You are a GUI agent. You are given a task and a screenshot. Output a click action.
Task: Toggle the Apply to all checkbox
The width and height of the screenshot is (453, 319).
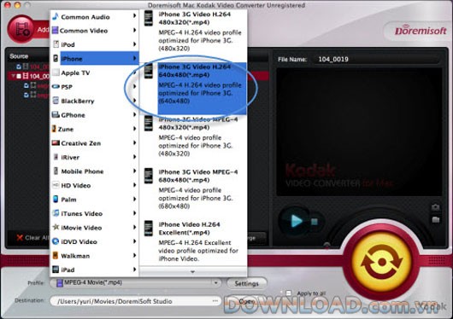[288, 293]
